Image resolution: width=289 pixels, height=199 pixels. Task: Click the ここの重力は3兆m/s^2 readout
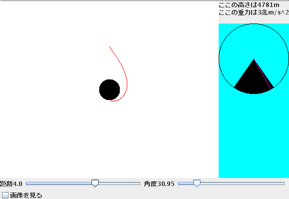pos(254,12)
